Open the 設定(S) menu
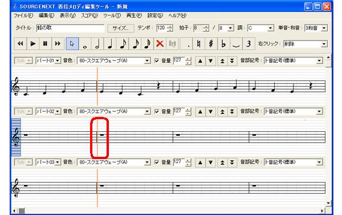The height and width of the screenshot is (215, 342). pos(155,15)
